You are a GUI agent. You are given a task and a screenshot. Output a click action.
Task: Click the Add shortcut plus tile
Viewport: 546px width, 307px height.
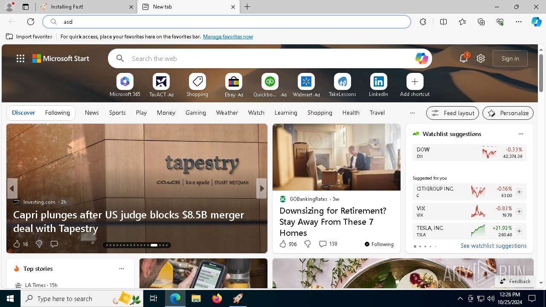(x=415, y=81)
